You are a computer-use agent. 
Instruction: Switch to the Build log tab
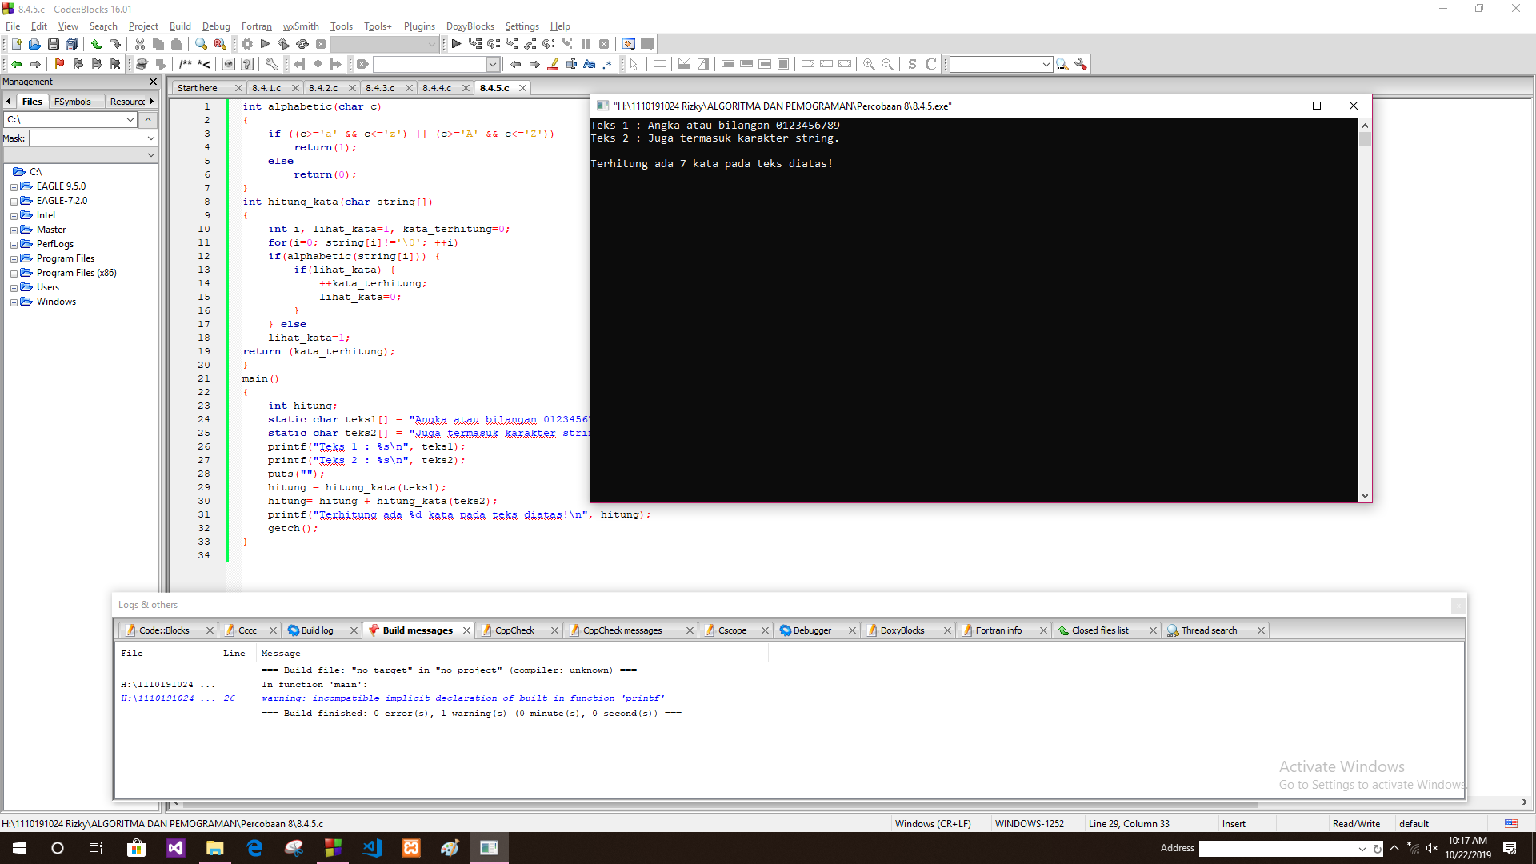pos(317,630)
